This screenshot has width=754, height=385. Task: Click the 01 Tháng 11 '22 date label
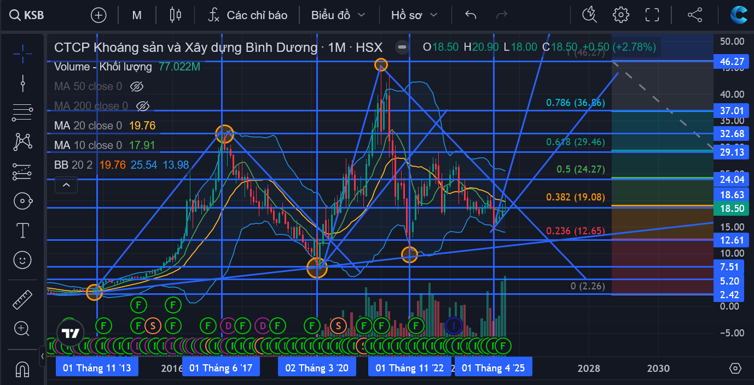[x=410, y=368]
